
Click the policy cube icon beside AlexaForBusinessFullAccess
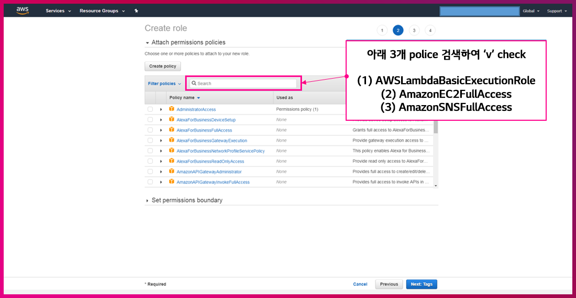click(171, 130)
